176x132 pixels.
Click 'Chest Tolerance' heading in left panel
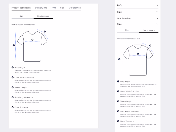(x=21, y=107)
